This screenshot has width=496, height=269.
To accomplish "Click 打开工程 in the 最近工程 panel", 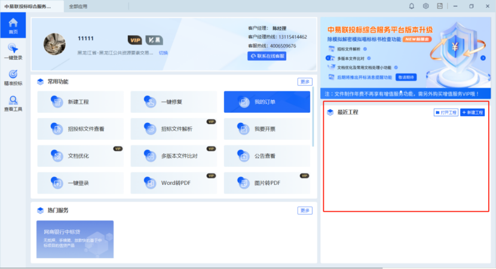I will 446,112.
